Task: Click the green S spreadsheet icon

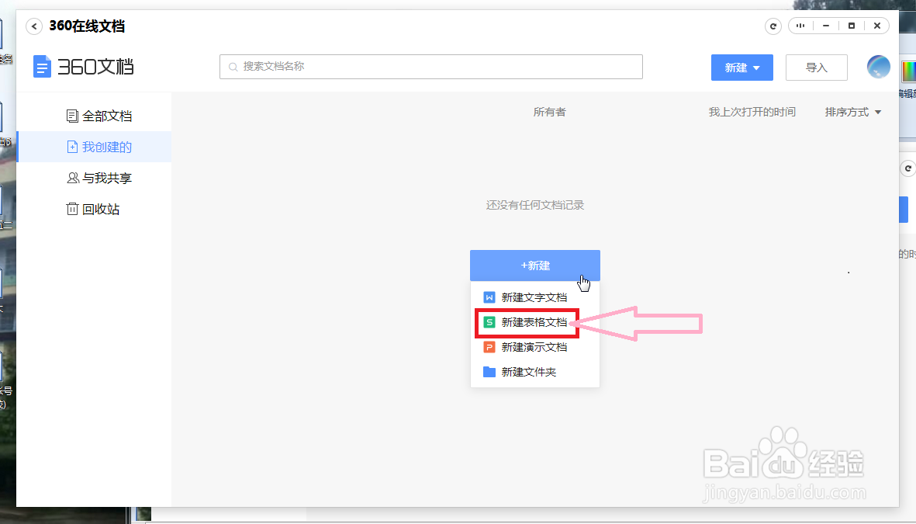Action: click(489, 322)
